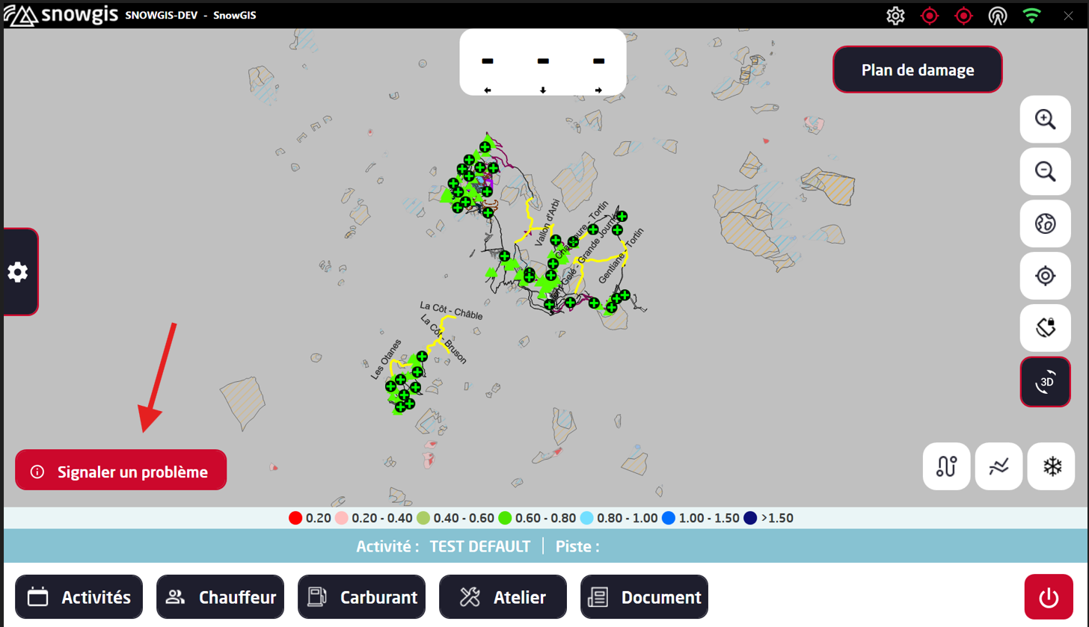
Task: Click the red 0.20 legend swatch
Action: click(x=295, y=518)
